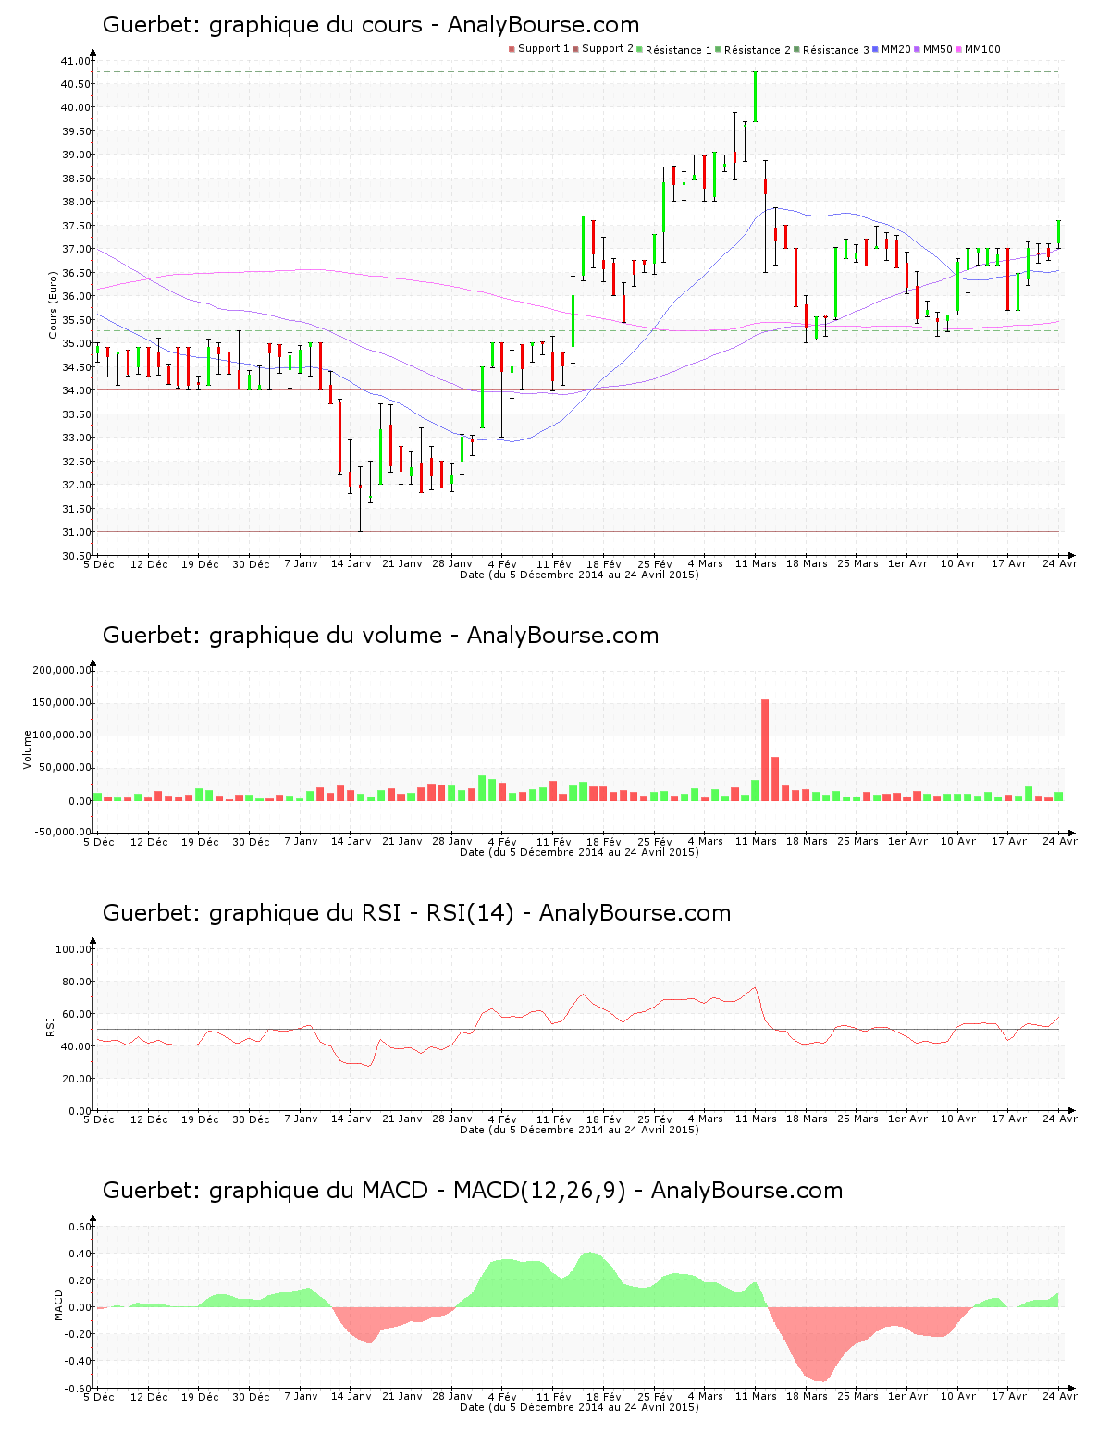This screenshot has height=1434, width=1110.
Task: Click the 34.00 tick on price axis
Action: click(x=76, y=390)
